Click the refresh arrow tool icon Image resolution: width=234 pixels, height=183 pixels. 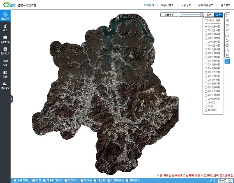[227, 40]
